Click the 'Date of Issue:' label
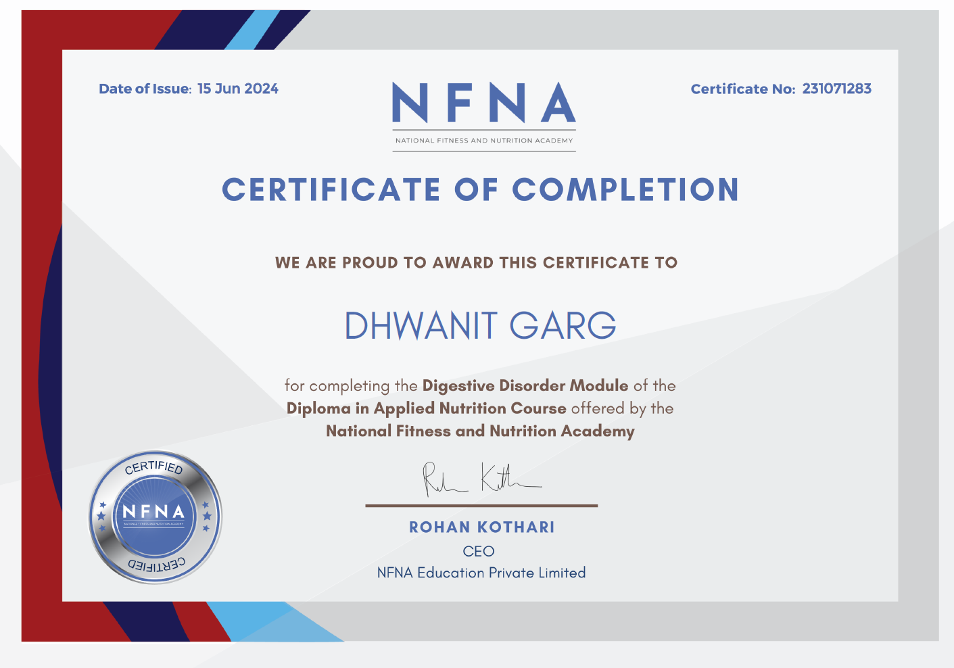Image resolution: width=954 pixels, height=668 pixels. pos(145,89)
